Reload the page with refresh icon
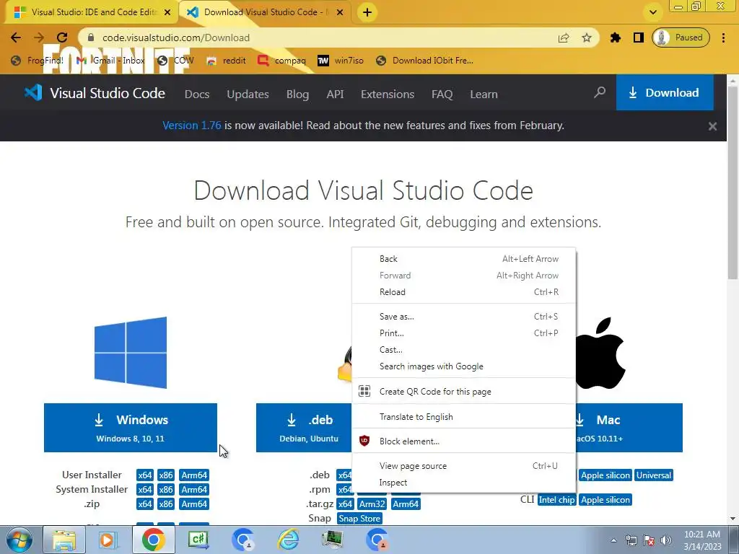Screen dimensions: 739x554 [x=62, y=38]
